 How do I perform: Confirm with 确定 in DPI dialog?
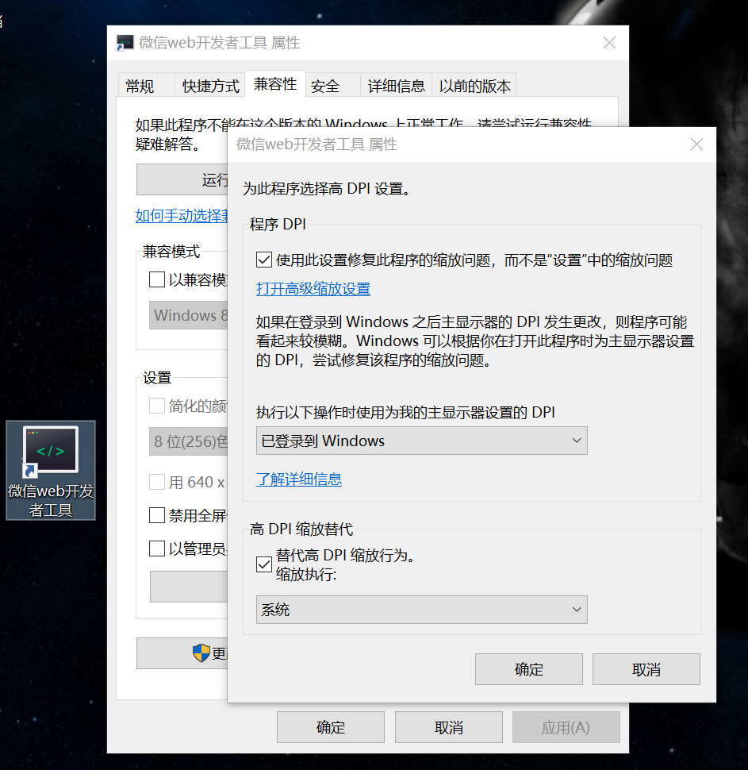[x=528, y=669]
